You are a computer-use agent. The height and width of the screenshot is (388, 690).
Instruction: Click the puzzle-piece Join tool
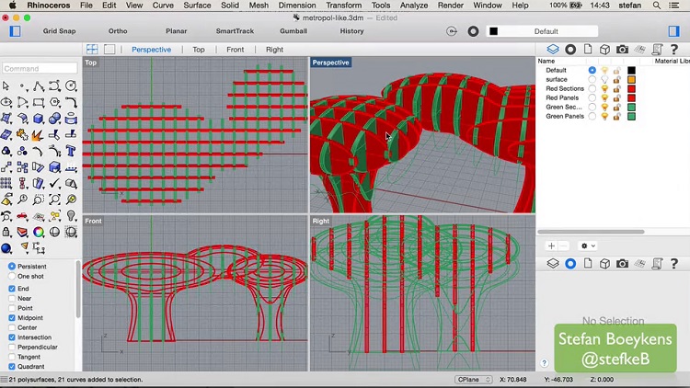pyautogui.click(x=22, y=134)
